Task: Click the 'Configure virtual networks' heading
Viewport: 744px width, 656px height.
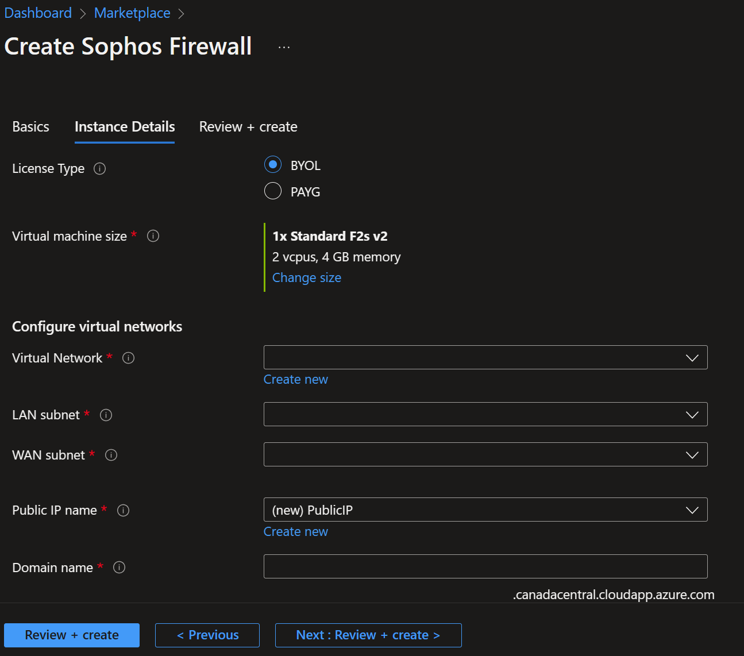Action: pyautogui.click(x=97, y=327)
